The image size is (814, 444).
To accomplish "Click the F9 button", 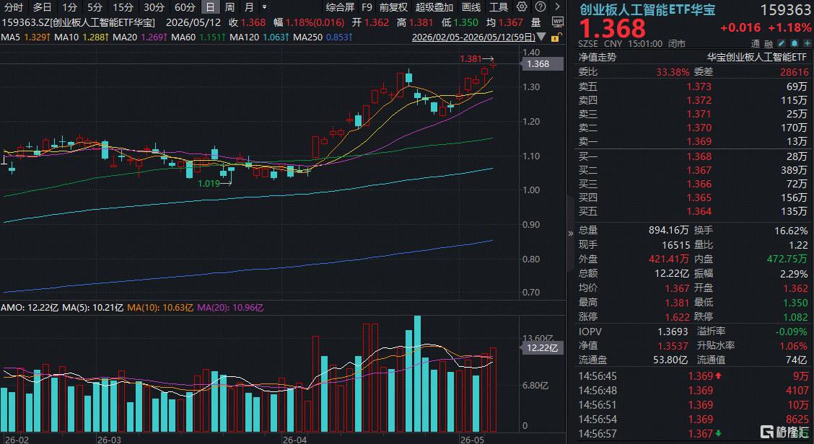I will coord(367,7).
